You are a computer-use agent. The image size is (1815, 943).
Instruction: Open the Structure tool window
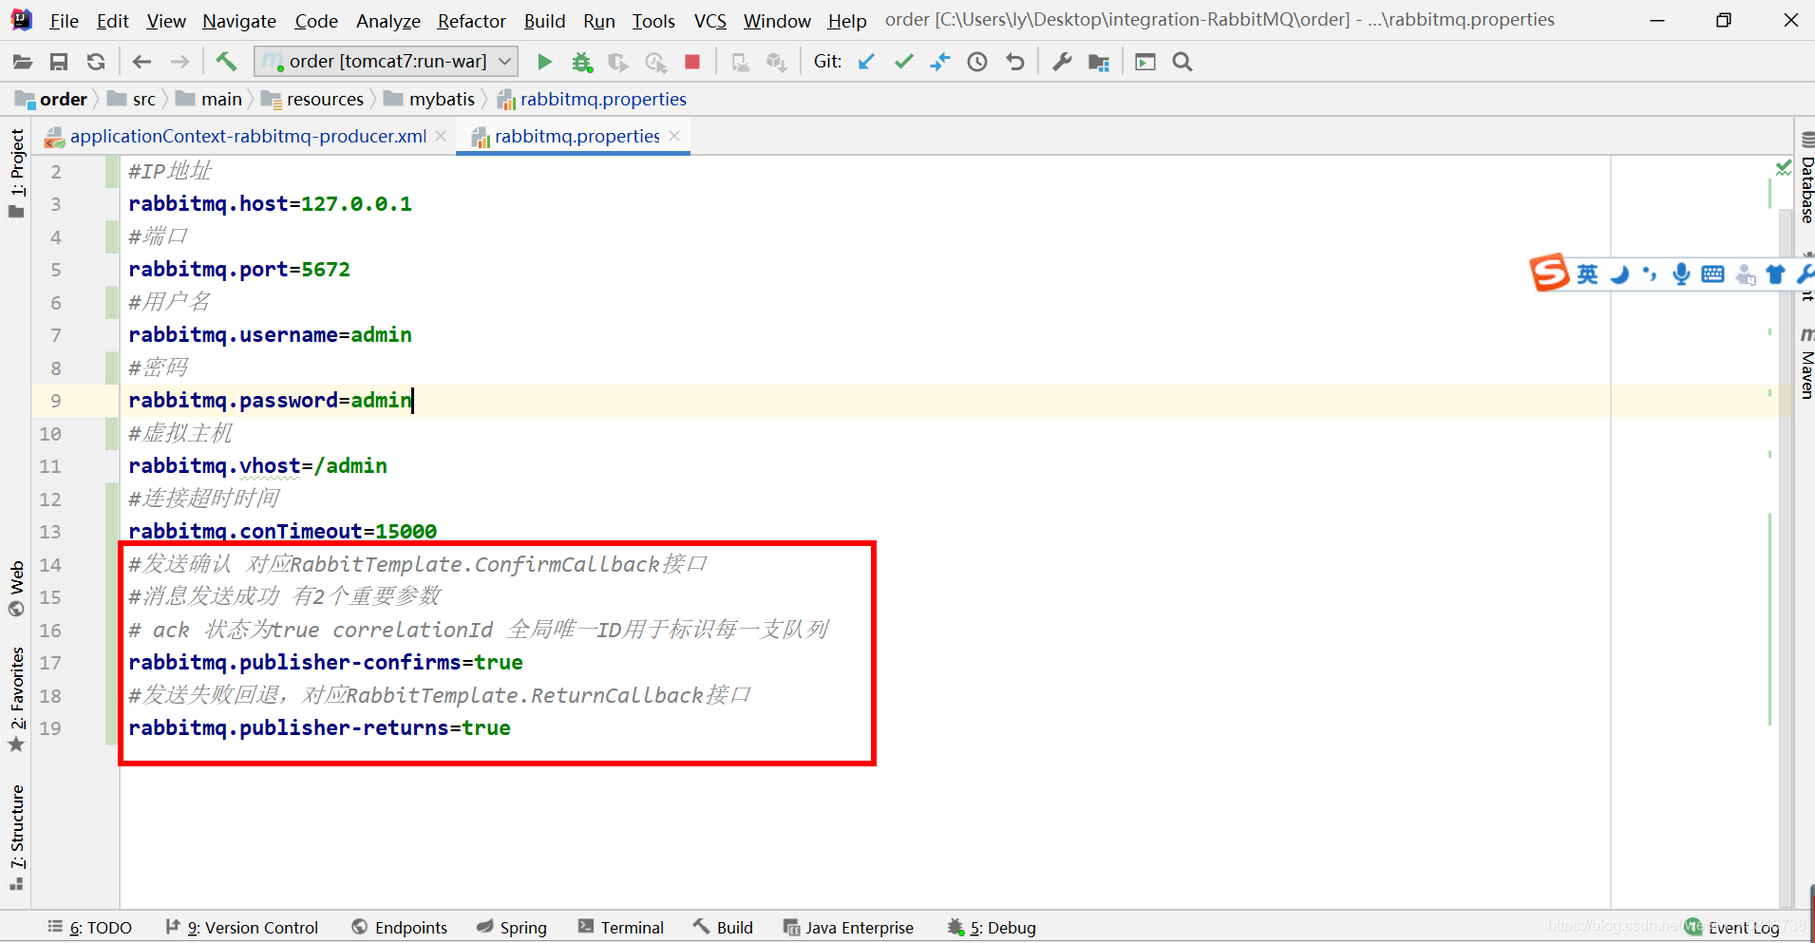(x=16, y=837)
